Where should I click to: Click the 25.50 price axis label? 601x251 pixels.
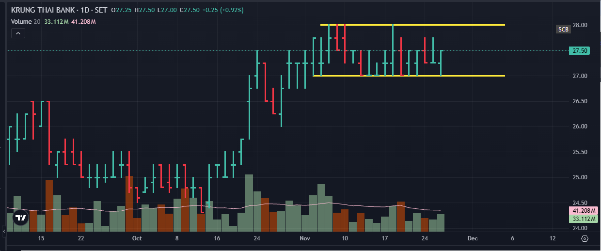click(x=580, y=152)
